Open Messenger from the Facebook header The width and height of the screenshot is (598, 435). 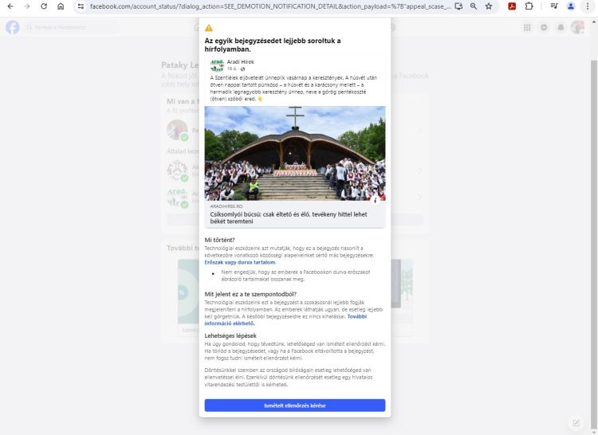coord(544,27)
